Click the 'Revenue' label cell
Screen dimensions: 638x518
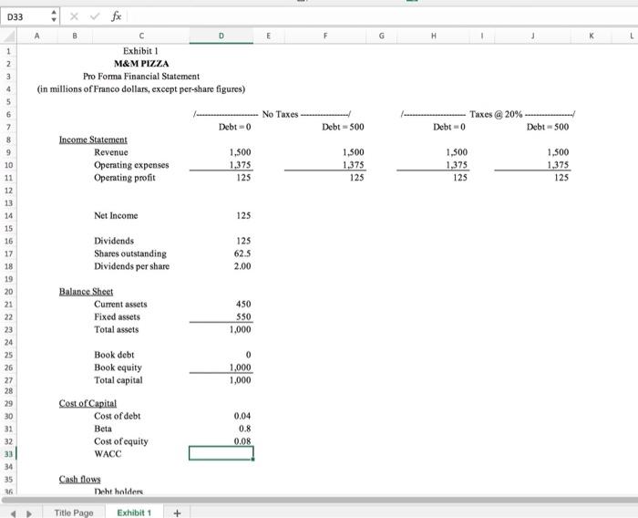point(111,152)
